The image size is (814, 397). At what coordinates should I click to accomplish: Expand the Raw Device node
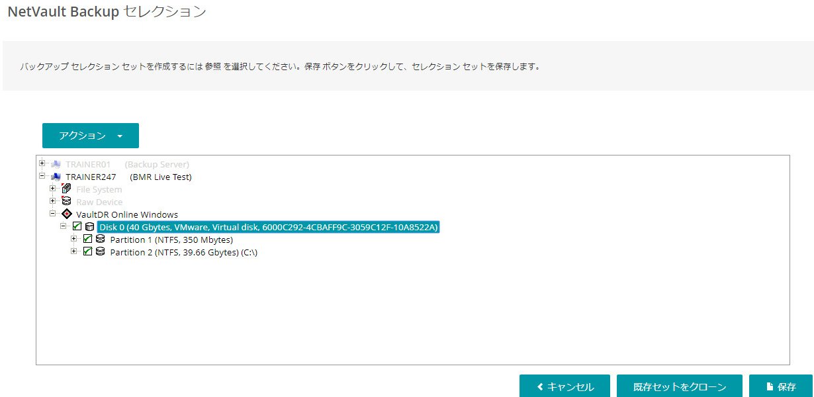[53, 201]
